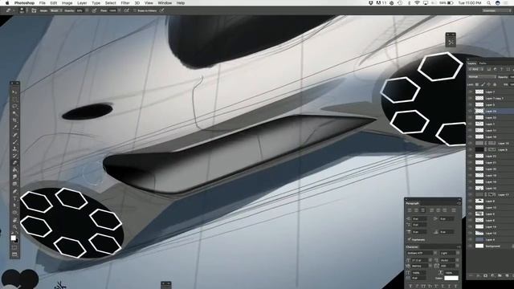Select the Crop tool
514x289 pixels.
(x=14, y=120)
